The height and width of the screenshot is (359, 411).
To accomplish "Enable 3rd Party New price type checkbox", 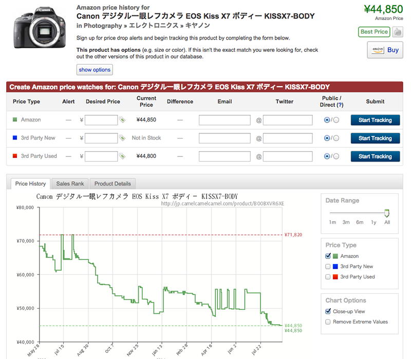I will click(328, 266).
